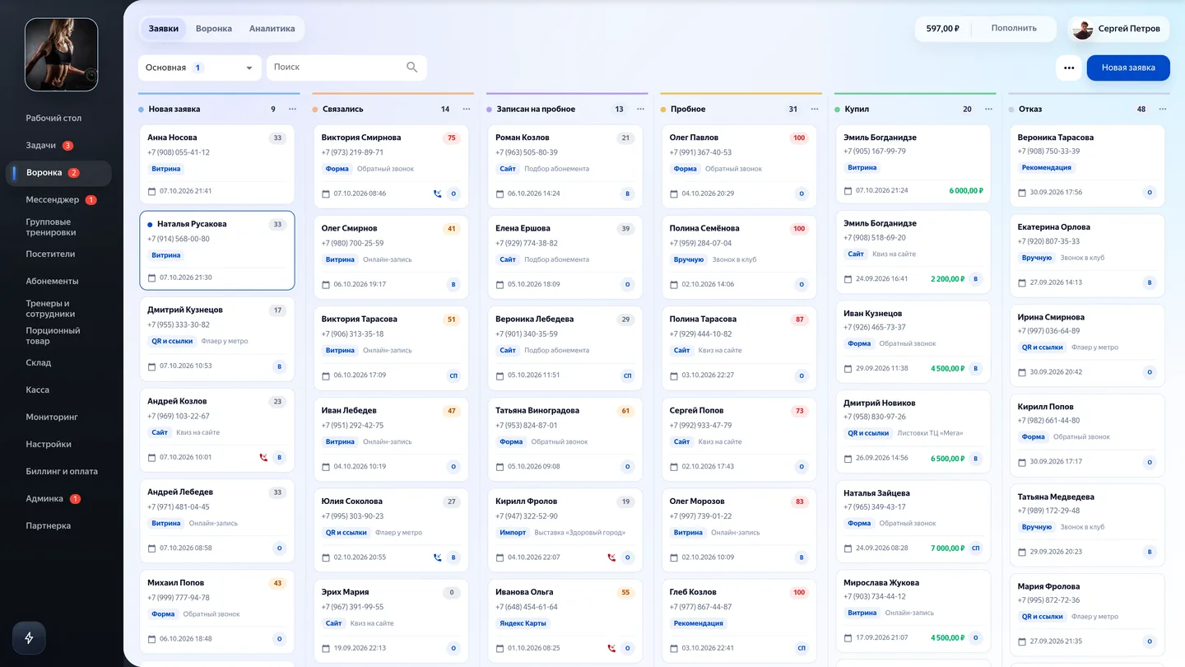Screen dimensions: 1185x667
Task: Open options dots of Связались column
Action: click(467, 109)
